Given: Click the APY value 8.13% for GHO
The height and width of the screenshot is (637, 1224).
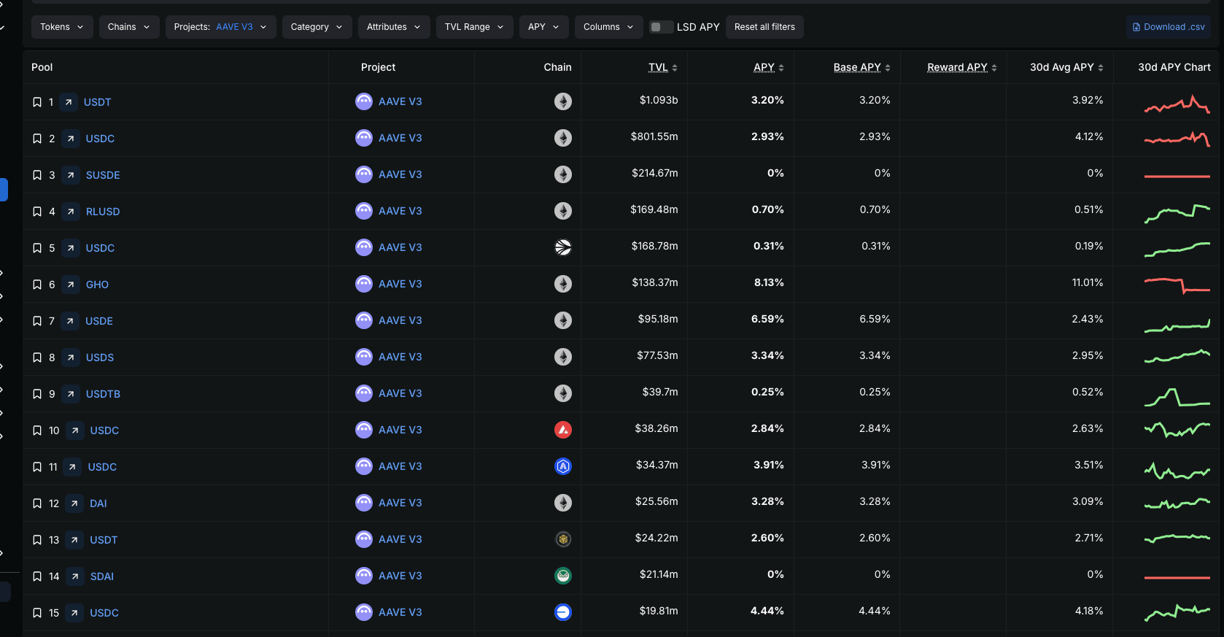Looking at the screenshot, I should (x=769, y=282).
